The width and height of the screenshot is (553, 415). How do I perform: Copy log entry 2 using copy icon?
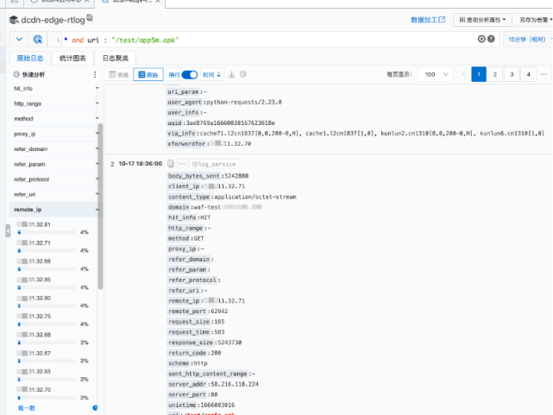pos(172,163)
